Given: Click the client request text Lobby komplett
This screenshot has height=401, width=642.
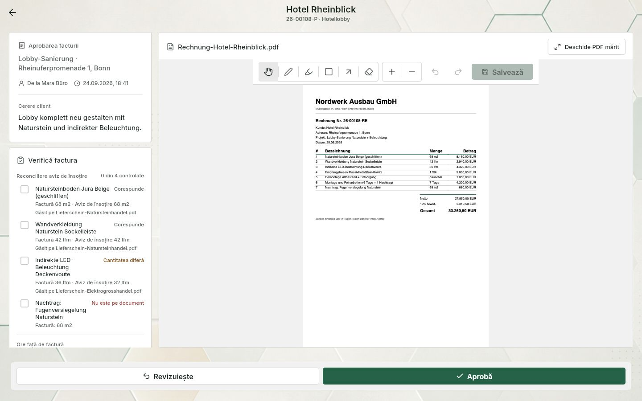Looking at the screenshot, I should coord(80,123).
